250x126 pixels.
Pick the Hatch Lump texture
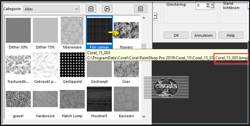click(72, 99)
